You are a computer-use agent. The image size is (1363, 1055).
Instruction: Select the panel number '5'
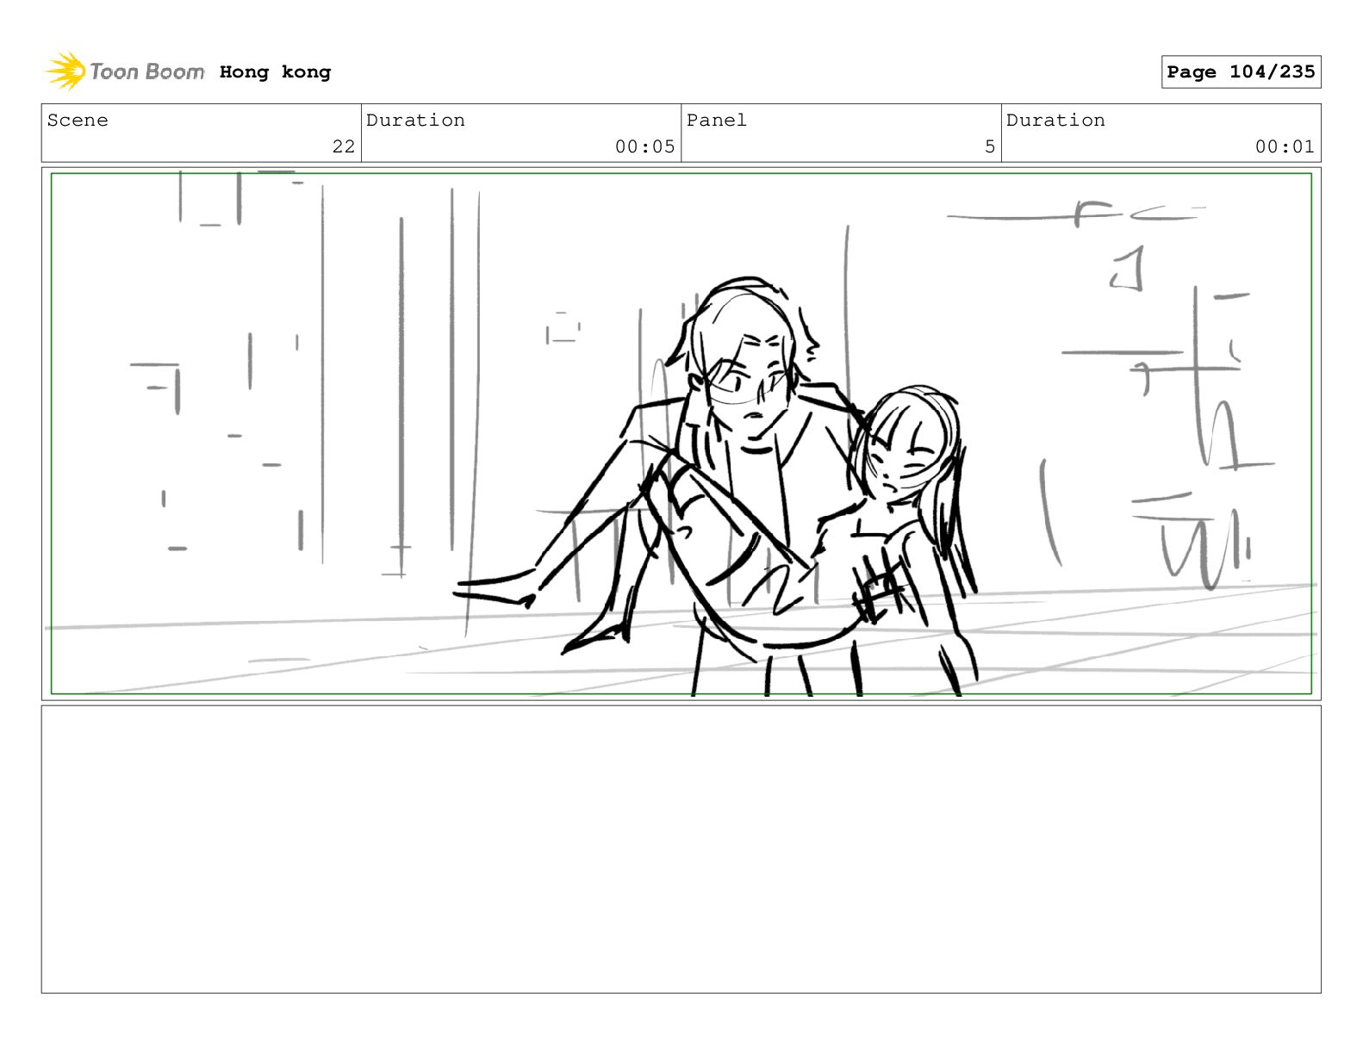990,146
